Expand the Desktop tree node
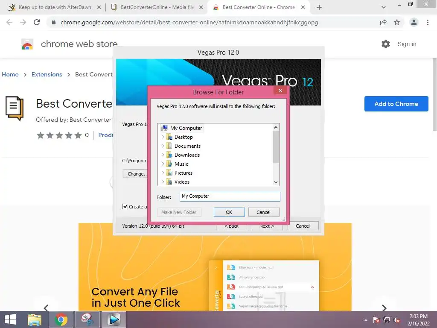The image size is (437, 328). 163,137
